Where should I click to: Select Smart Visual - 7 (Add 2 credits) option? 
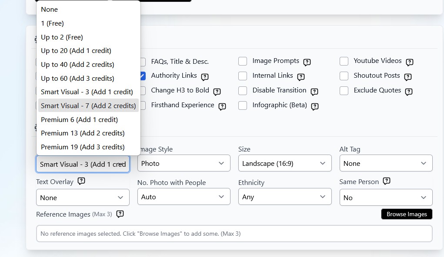tap(88, 105)
